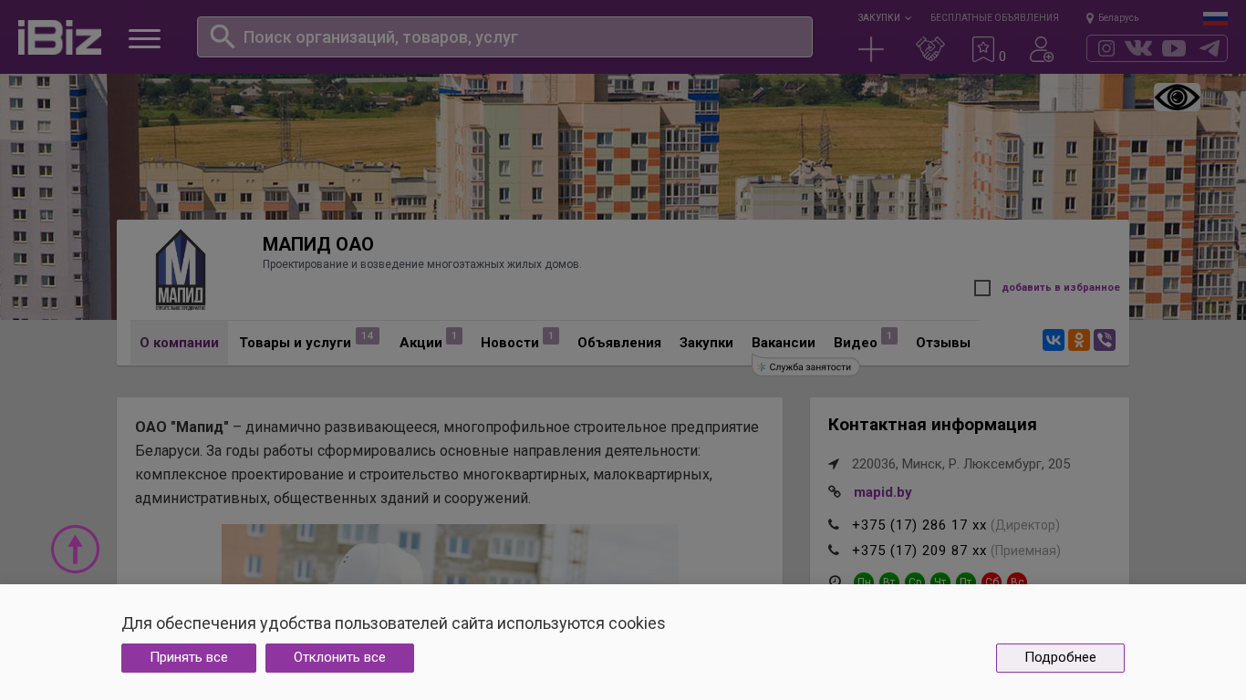
Task: Click the добавить в избранное link text
Action: 1061,288
